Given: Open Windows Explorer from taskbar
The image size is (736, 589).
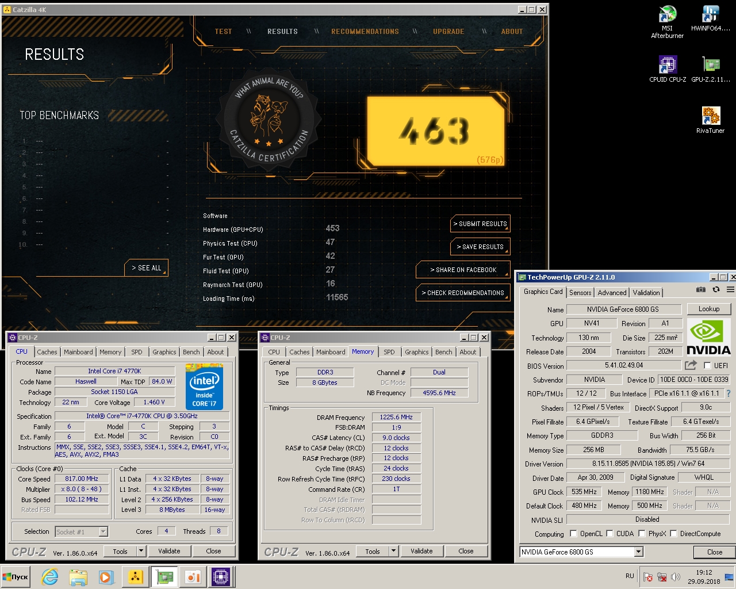Looking at the screenshot, I should click(x=78, y=577).
